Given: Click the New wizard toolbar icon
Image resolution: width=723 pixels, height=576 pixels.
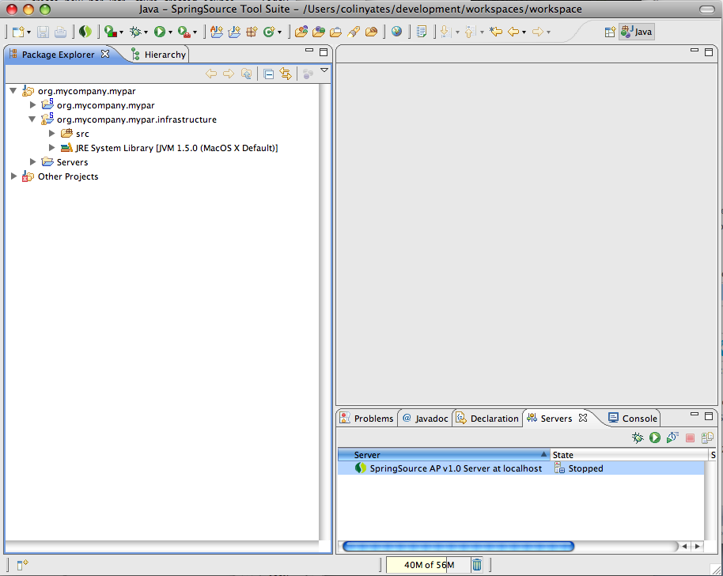Looking at the screenshot, I should click(18, 32).
